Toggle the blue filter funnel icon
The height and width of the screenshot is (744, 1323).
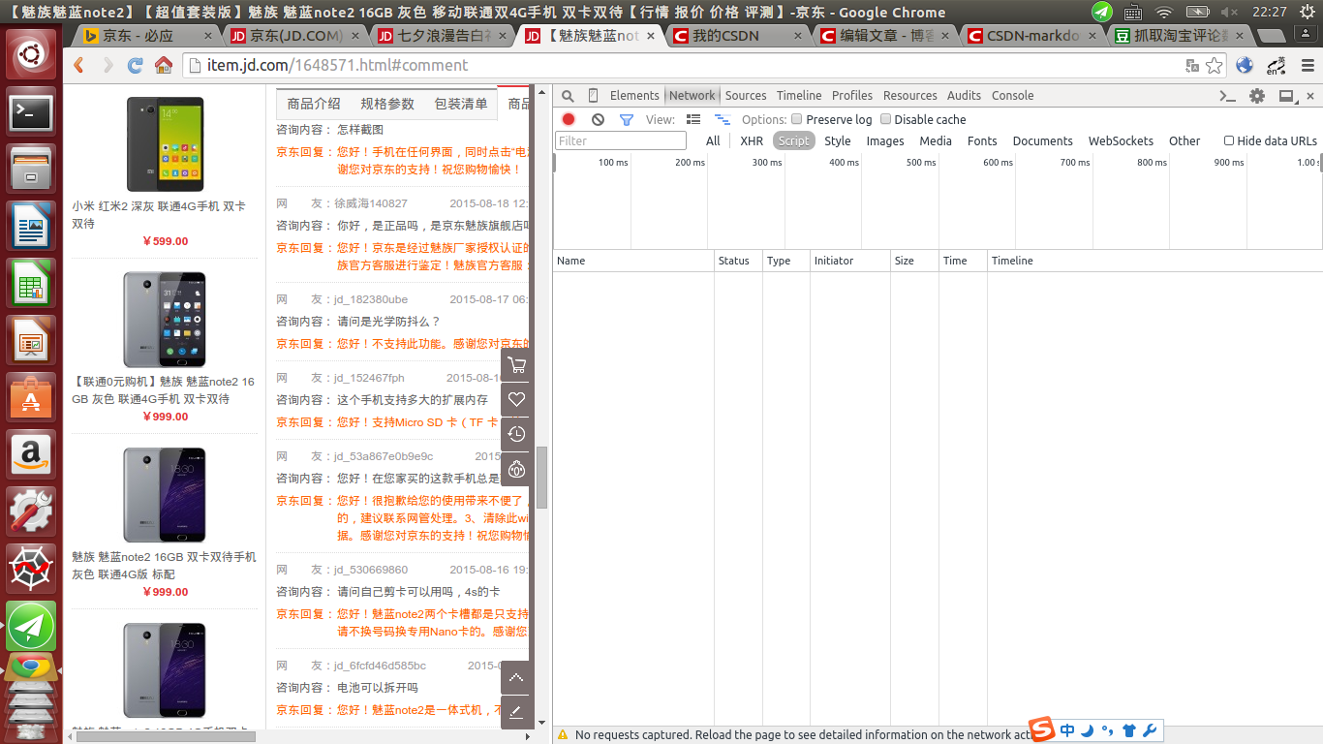[626, 119]
